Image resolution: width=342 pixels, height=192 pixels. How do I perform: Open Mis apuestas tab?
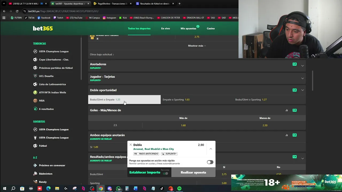tap(188, 29)
